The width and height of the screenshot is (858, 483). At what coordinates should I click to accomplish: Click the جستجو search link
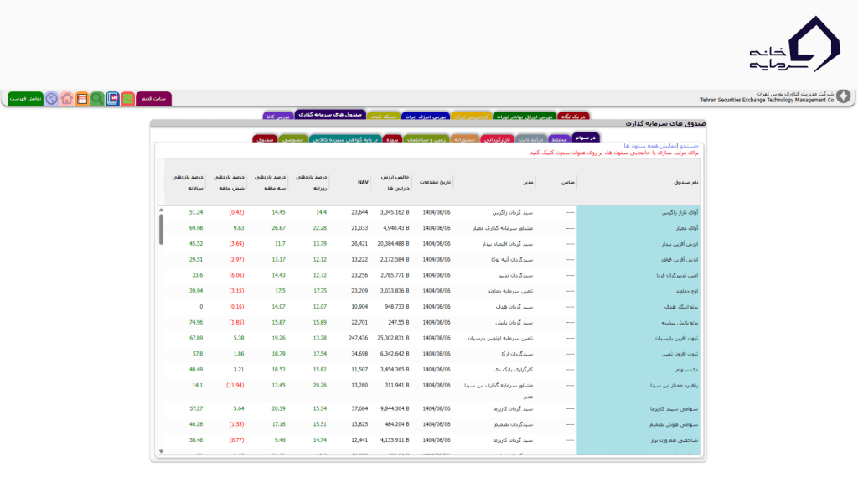[x=687, y=144]
